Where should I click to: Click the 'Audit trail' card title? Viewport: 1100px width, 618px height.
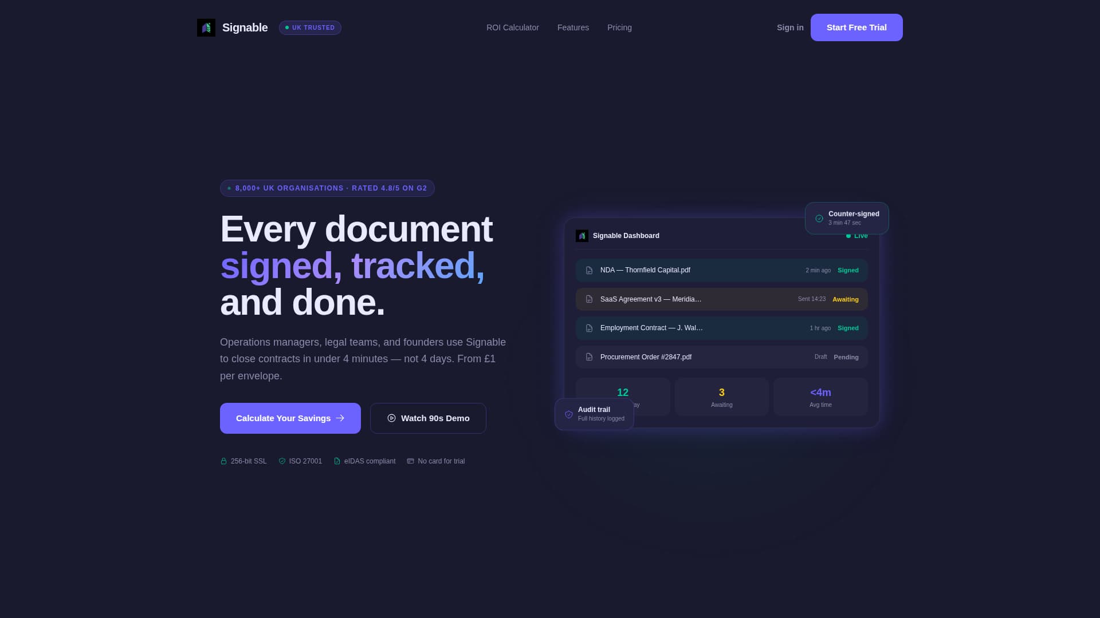(x=594, y=410)
